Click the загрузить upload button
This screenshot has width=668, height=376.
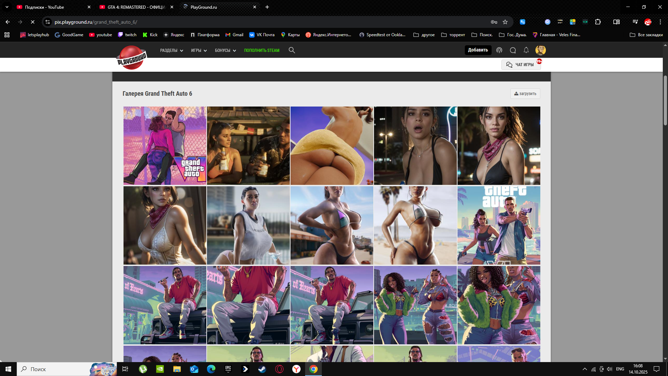click(525, 94)
